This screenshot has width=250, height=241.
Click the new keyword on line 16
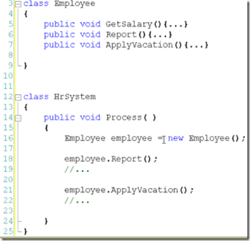pyautogui.click(x=176, y=139)
